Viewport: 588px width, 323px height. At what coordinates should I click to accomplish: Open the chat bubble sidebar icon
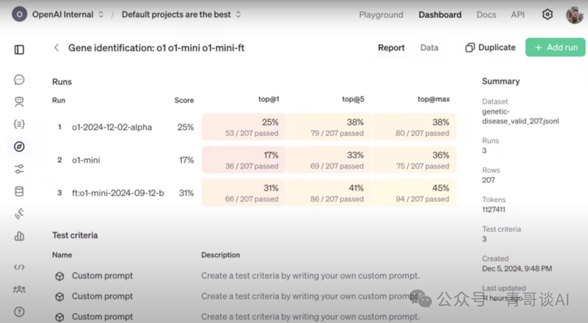tap(19, 80)
